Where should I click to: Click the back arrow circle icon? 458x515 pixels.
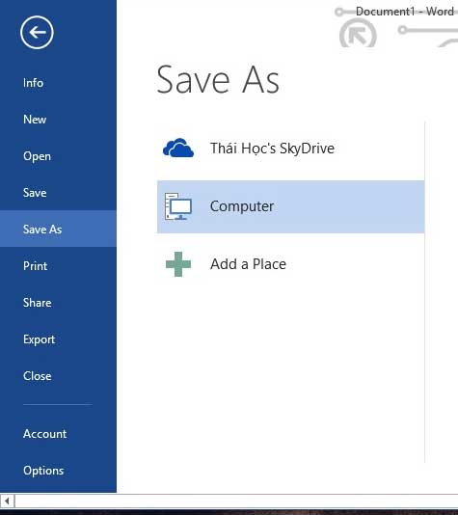pyautogui.click(x=37, y=32)
